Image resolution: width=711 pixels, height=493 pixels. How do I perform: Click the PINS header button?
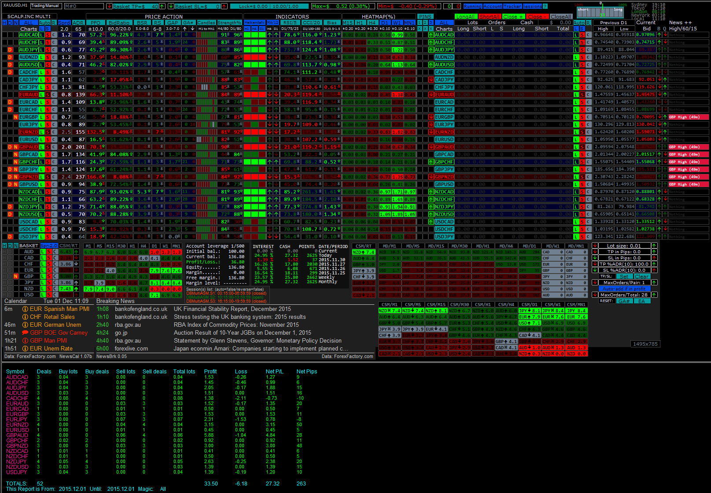[x=425, y=17]
